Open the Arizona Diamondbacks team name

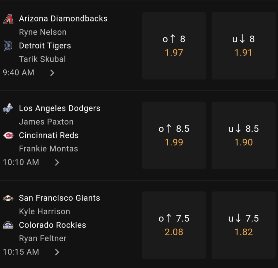(63, 18)
